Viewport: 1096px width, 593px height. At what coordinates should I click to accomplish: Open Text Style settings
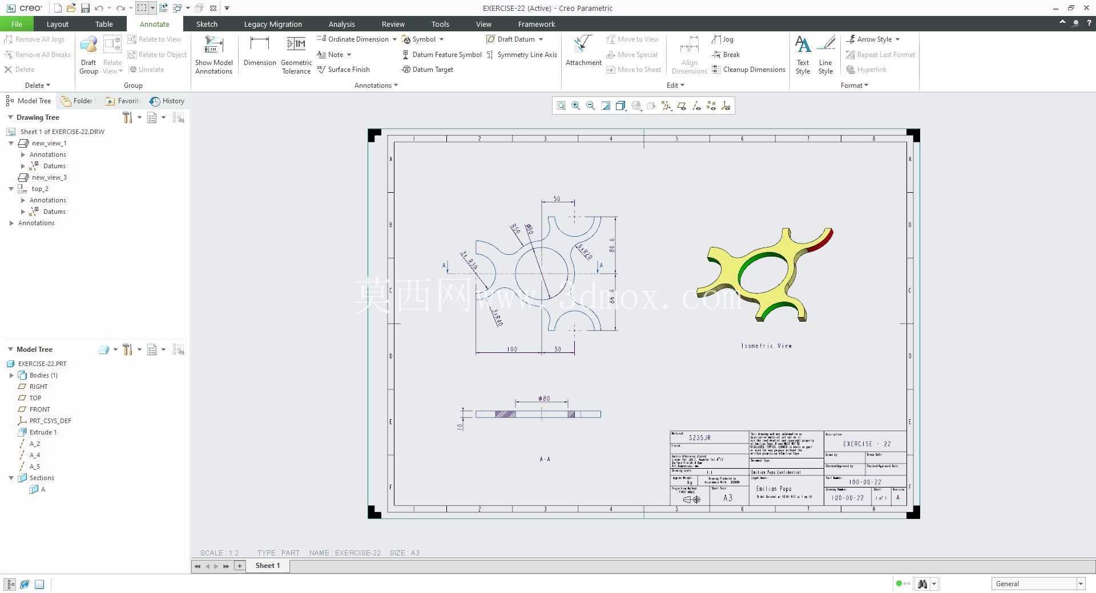[x=803, y=55]
